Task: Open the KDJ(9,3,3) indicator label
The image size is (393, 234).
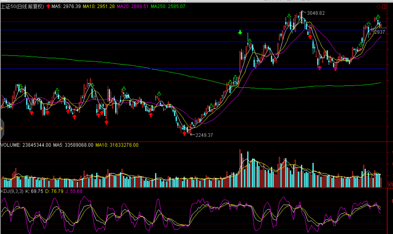Action: click(12, 191)
